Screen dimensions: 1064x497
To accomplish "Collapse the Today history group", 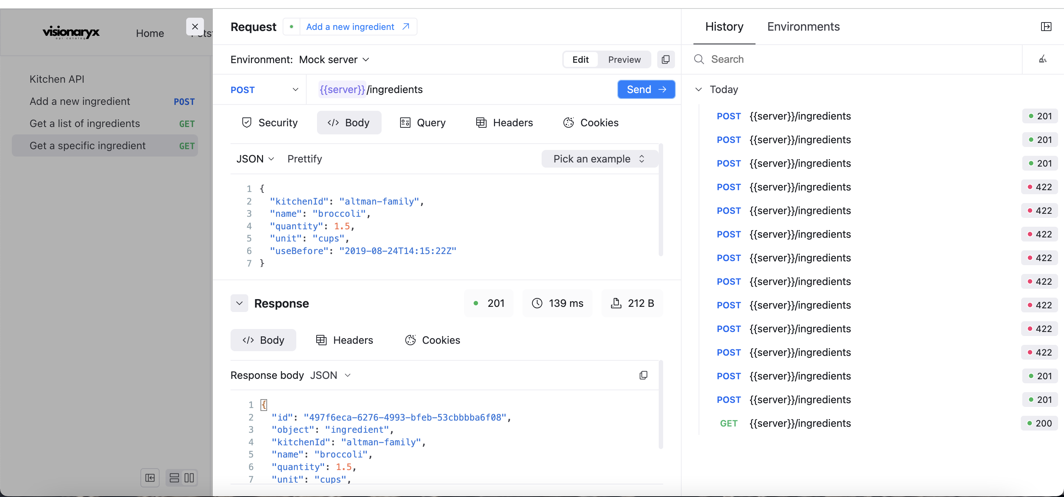I will click(x=699, y=90).
